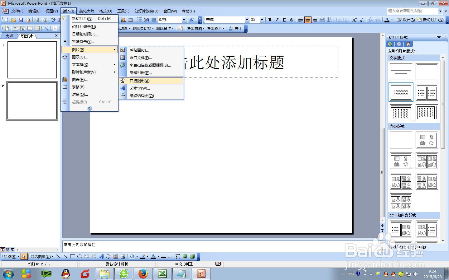Click the Print icon on the toolbar

(37, 20)
